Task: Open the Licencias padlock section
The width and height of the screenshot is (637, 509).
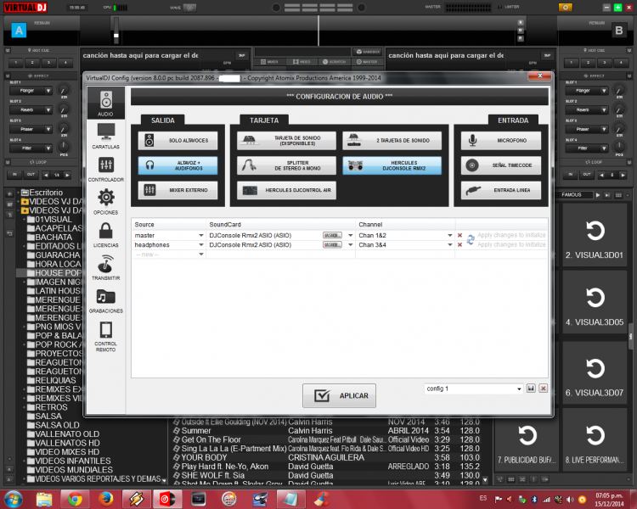Action: (106, 234)
